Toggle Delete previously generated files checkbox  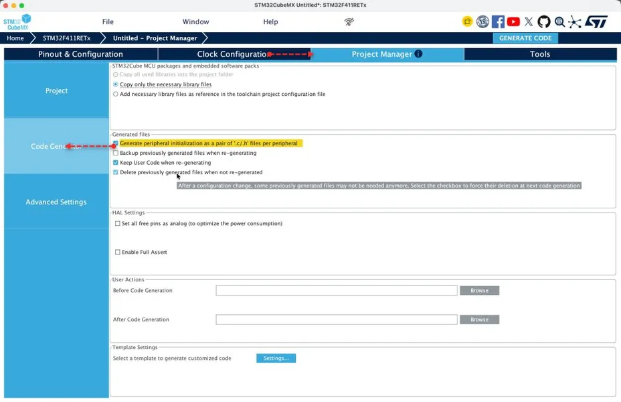[x=115, y=172]
